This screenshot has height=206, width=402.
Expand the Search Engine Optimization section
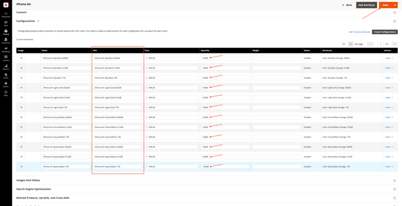394,189
